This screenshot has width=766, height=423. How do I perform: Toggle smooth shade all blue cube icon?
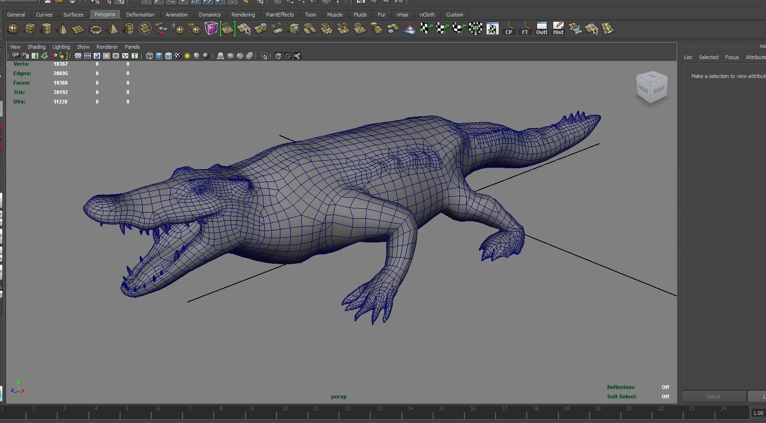pyautogui.click(x=159, y=56)
